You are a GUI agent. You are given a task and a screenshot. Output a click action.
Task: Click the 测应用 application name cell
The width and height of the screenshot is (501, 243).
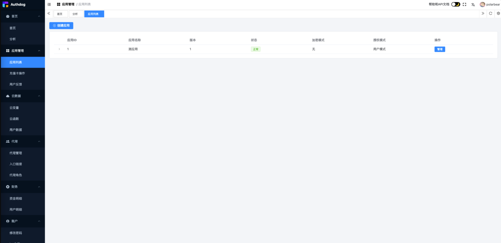(x=133, y=49)
